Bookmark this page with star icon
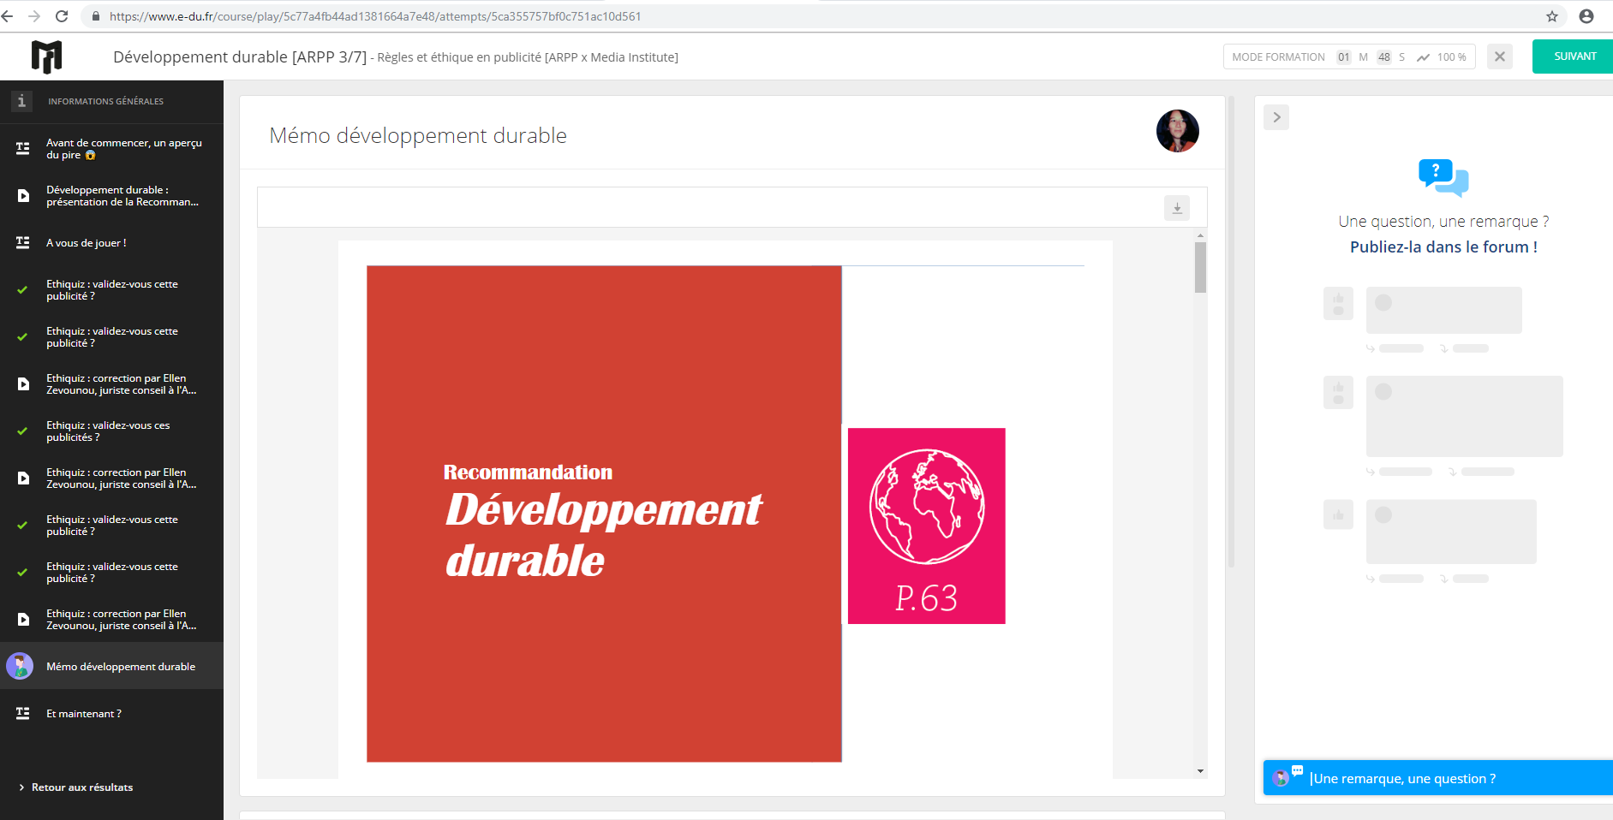The image size is (1613, 820). (x=1551, y=16)
